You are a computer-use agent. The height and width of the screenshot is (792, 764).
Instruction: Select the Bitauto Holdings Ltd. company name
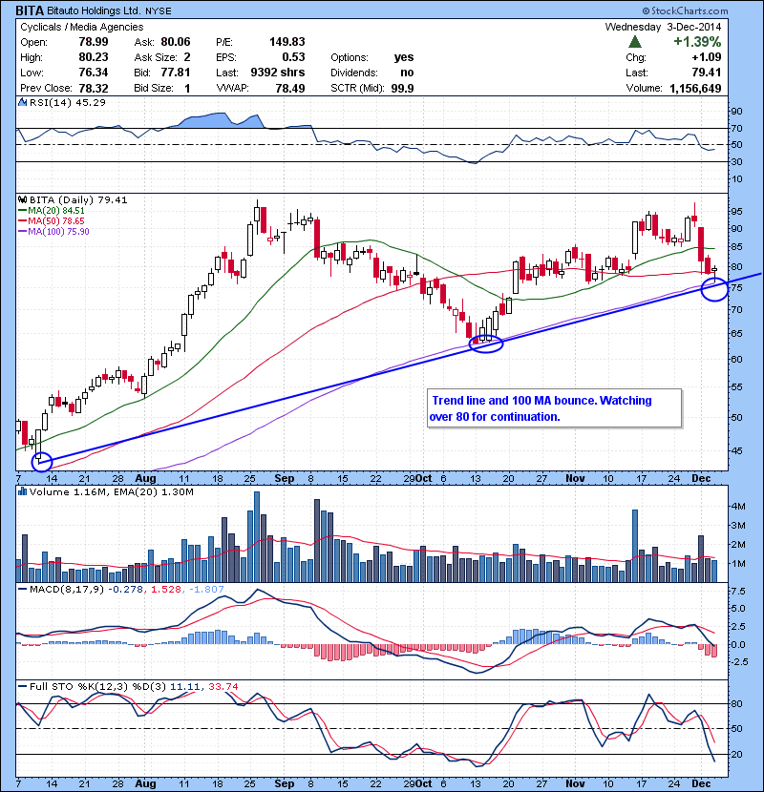[x=93, y=10]
